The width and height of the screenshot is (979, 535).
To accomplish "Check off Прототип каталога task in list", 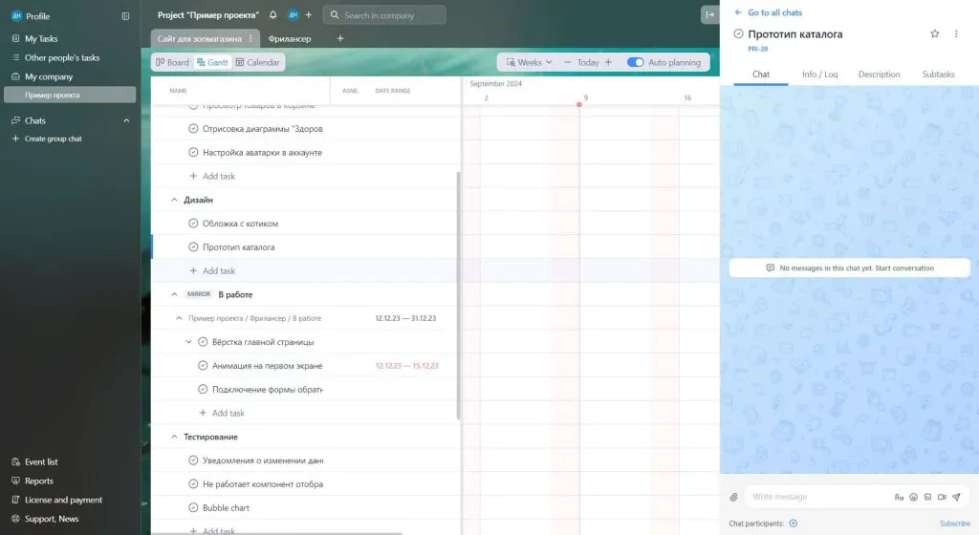I will (193, 246).
